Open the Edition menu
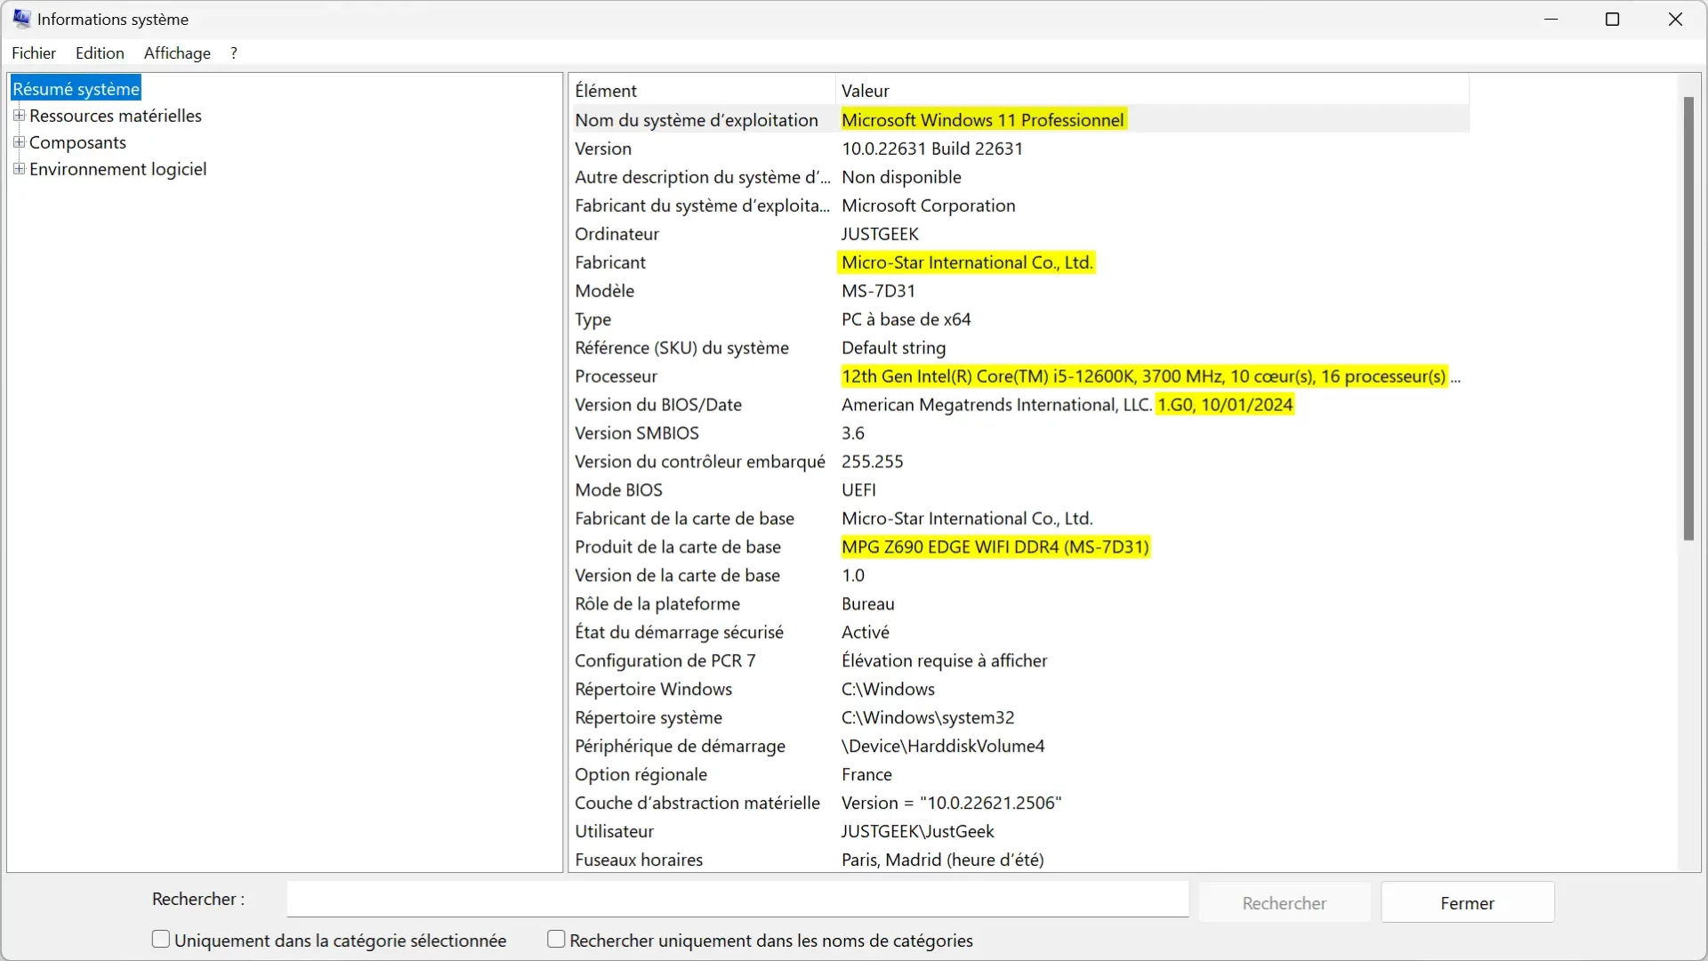 pos(100,53)
